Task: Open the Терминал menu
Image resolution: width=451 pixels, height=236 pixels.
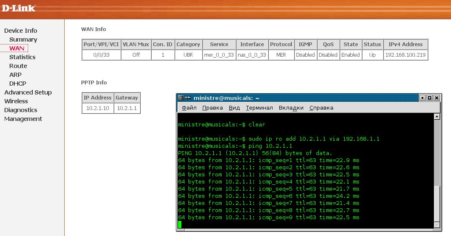Action: tap(259, 108)
